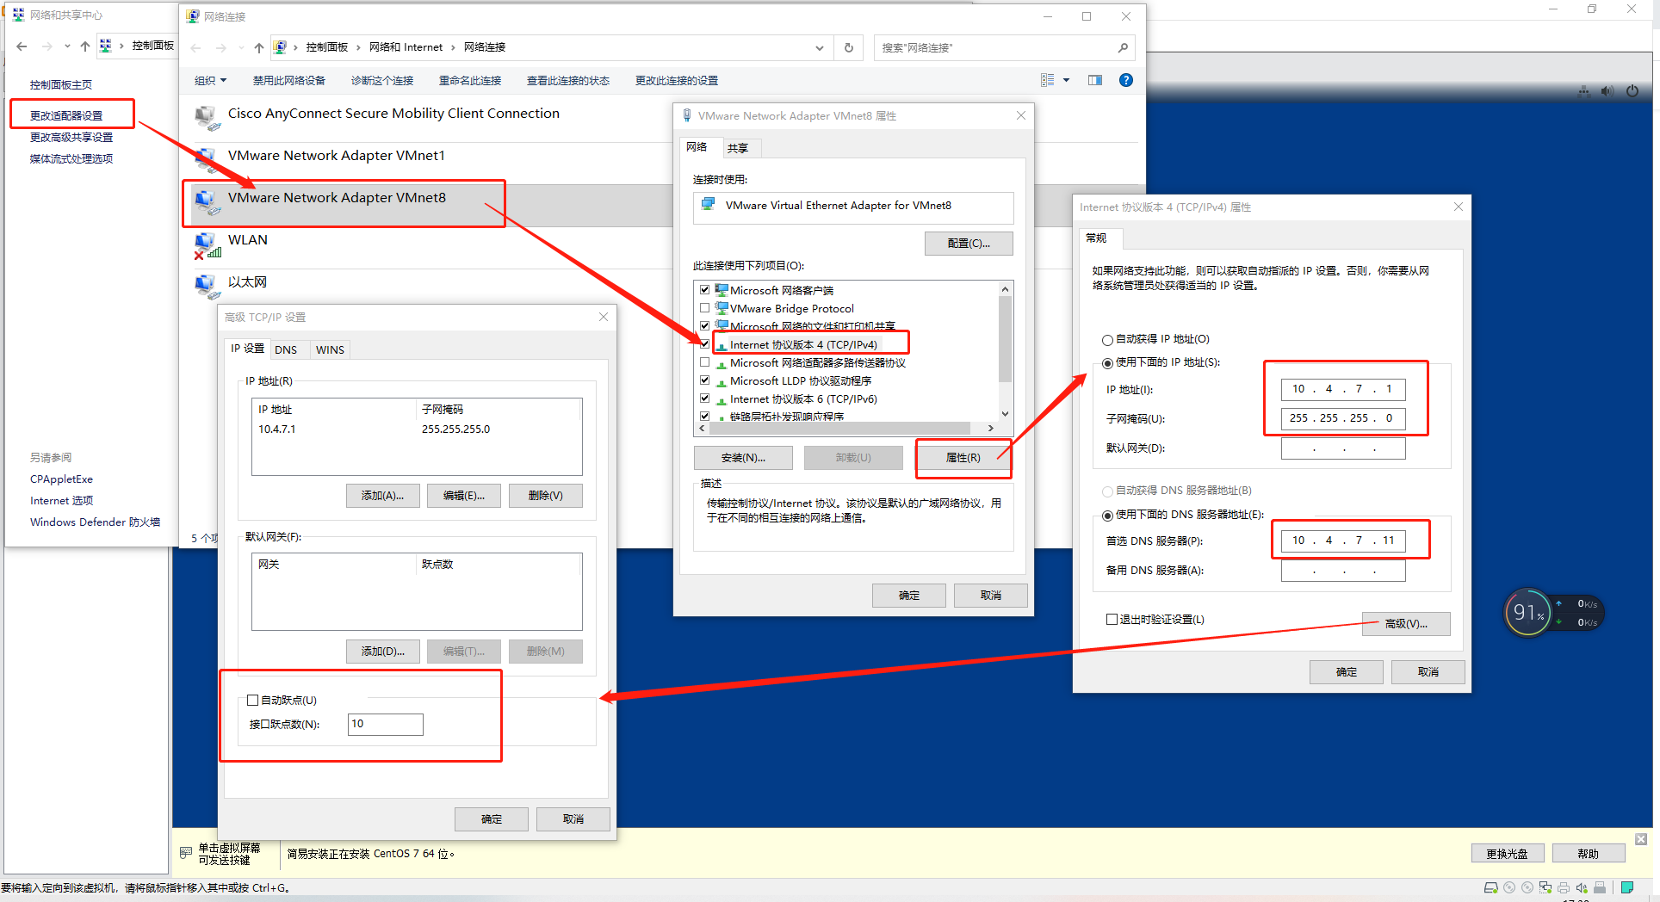
Task: Select the 以太网 adapter icon
Action: [207, 287]
